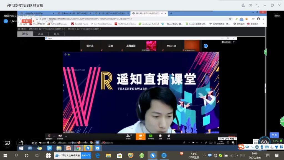Select the 视频 tab on course page
Image resolution: width=284 pixels, height=160 pixels.
point(25,34)
